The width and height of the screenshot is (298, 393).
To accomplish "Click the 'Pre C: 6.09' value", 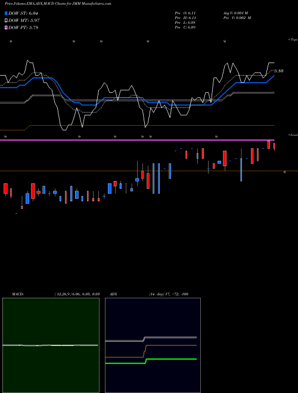I will pyautogui.click(x=185, y=27).
